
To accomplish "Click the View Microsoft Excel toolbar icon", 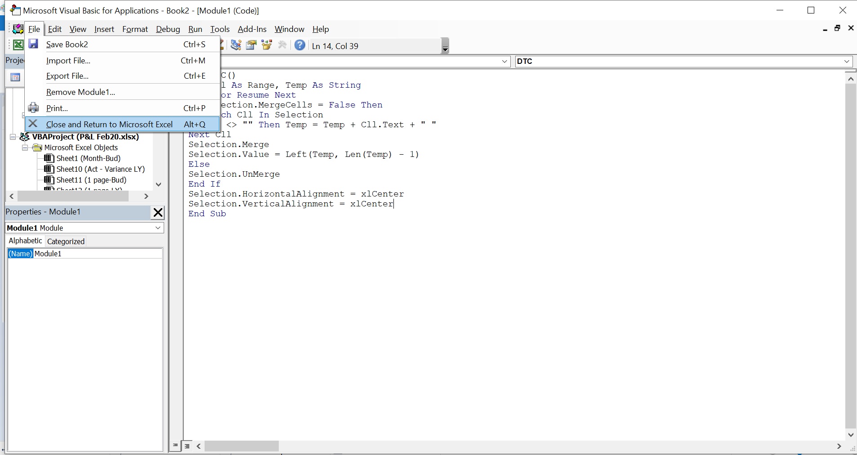I will point(18,45).
